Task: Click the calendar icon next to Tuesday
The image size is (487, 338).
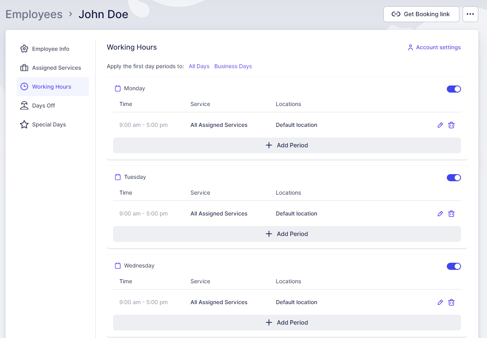Action: coord(117,177)
